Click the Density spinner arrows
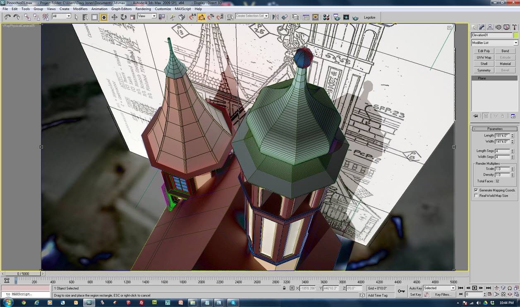Screen dimensions: 520x307 click(x=512, y=175)
